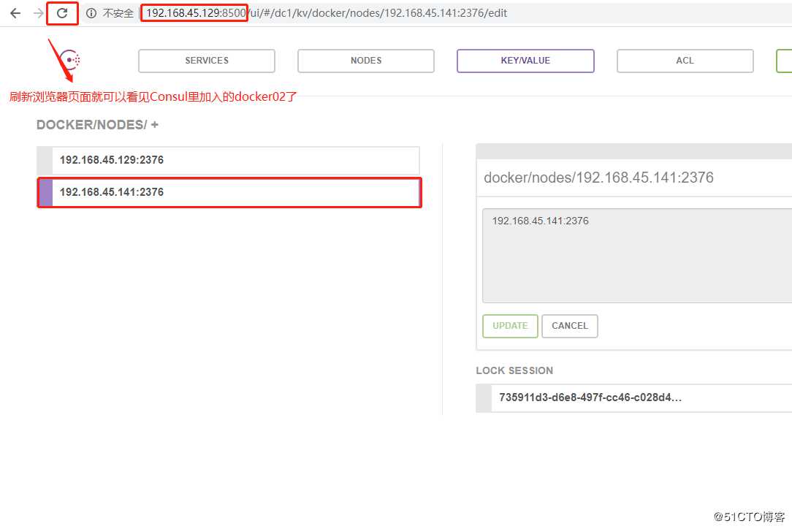Click the site info icon beside 不安全

tap(91, 13)
